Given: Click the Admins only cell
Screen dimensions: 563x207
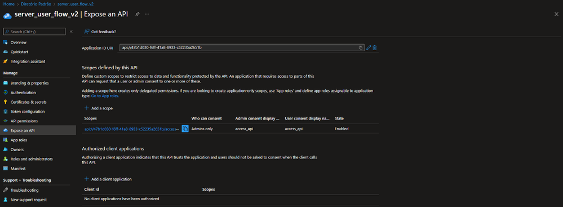Looking at the screenshot, I should click(x=202, y=129).
